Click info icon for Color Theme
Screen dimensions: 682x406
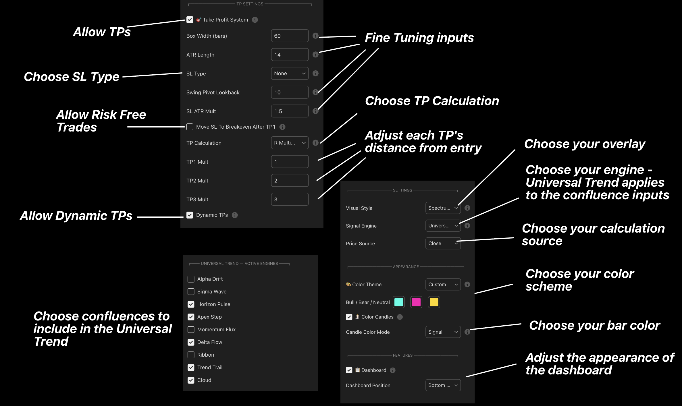(467, 284)
